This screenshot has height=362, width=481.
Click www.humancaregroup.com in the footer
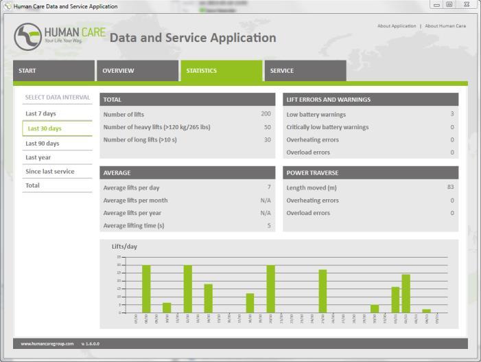[x=47, y=344]
